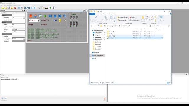
Task: Click redo icon in history panel
Action: (6, 99)
